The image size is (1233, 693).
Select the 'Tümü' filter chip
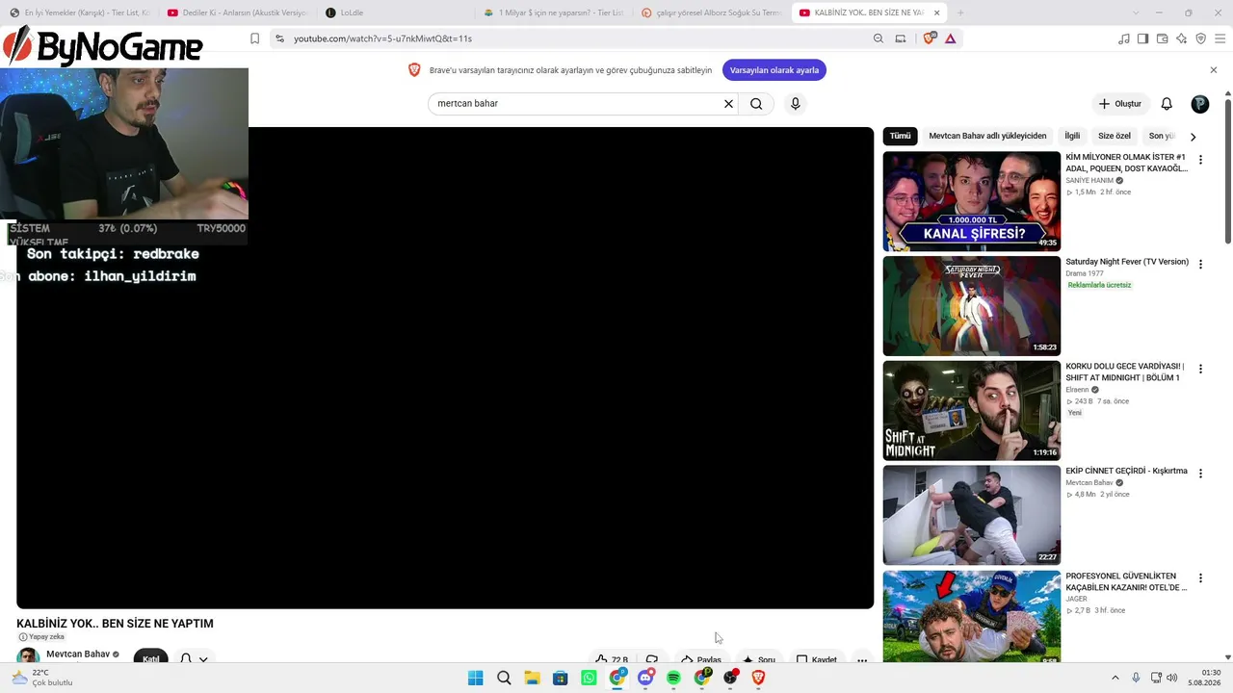900,136
